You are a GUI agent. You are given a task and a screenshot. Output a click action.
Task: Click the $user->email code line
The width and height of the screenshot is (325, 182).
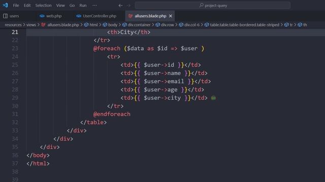pyautogui.click(x=166, y=81)
